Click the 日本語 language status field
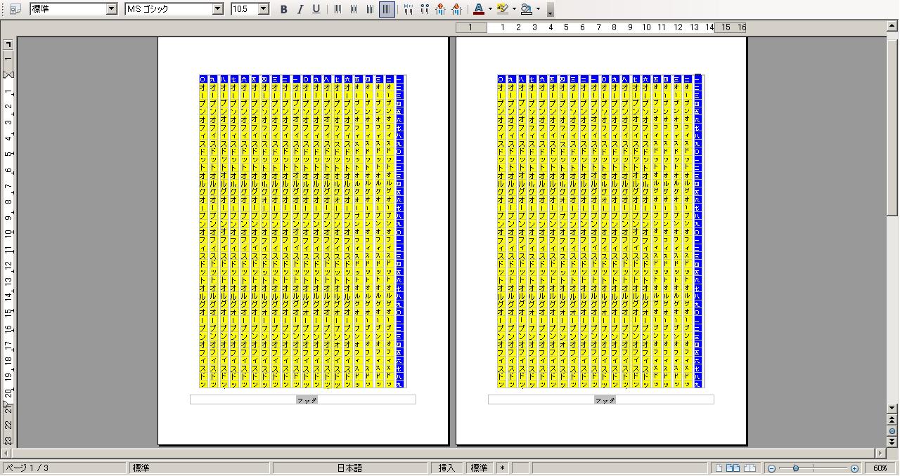This screenshot has width=900, height=476. 349,468
